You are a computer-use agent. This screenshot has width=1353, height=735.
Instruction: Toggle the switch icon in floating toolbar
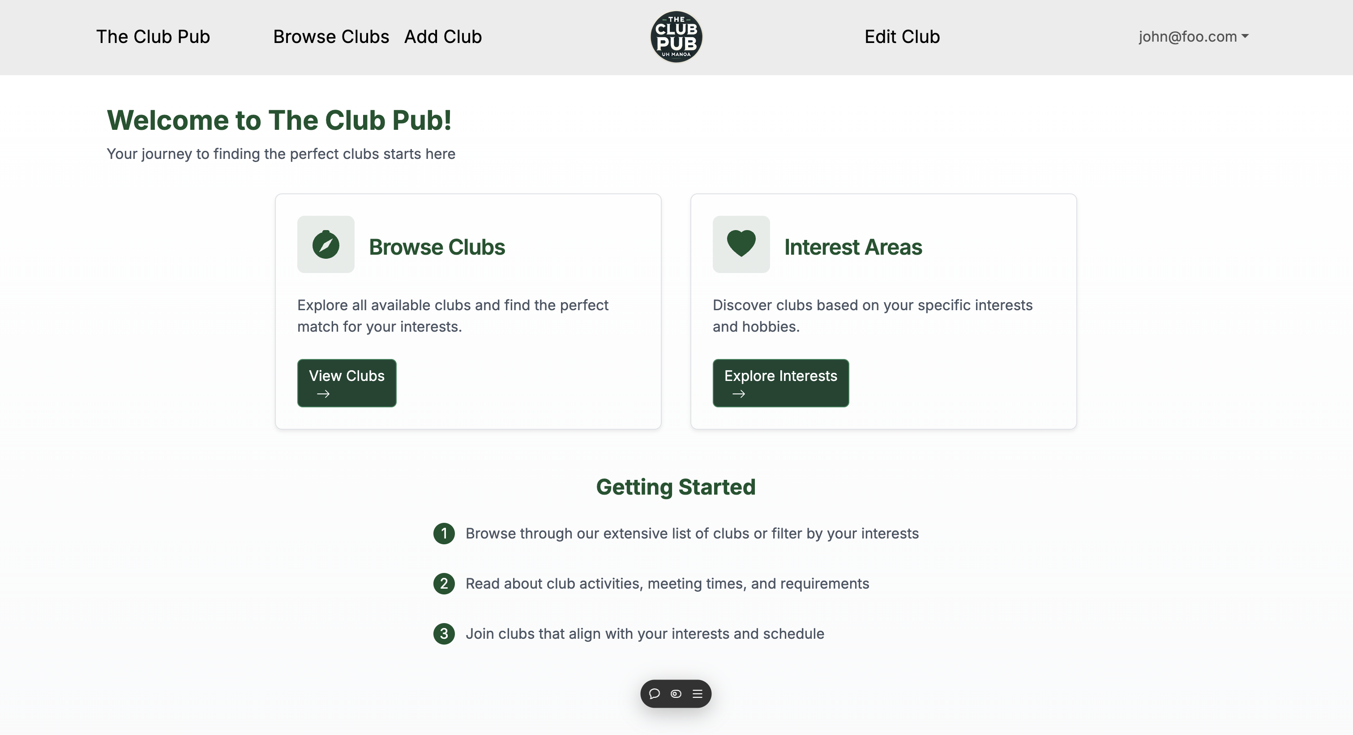676,693
